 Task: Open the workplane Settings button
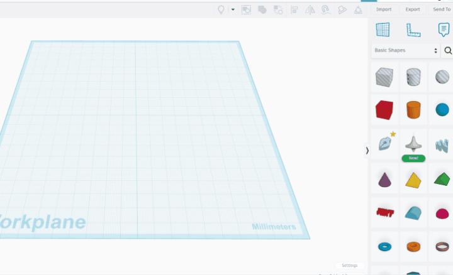pos(350,265)
